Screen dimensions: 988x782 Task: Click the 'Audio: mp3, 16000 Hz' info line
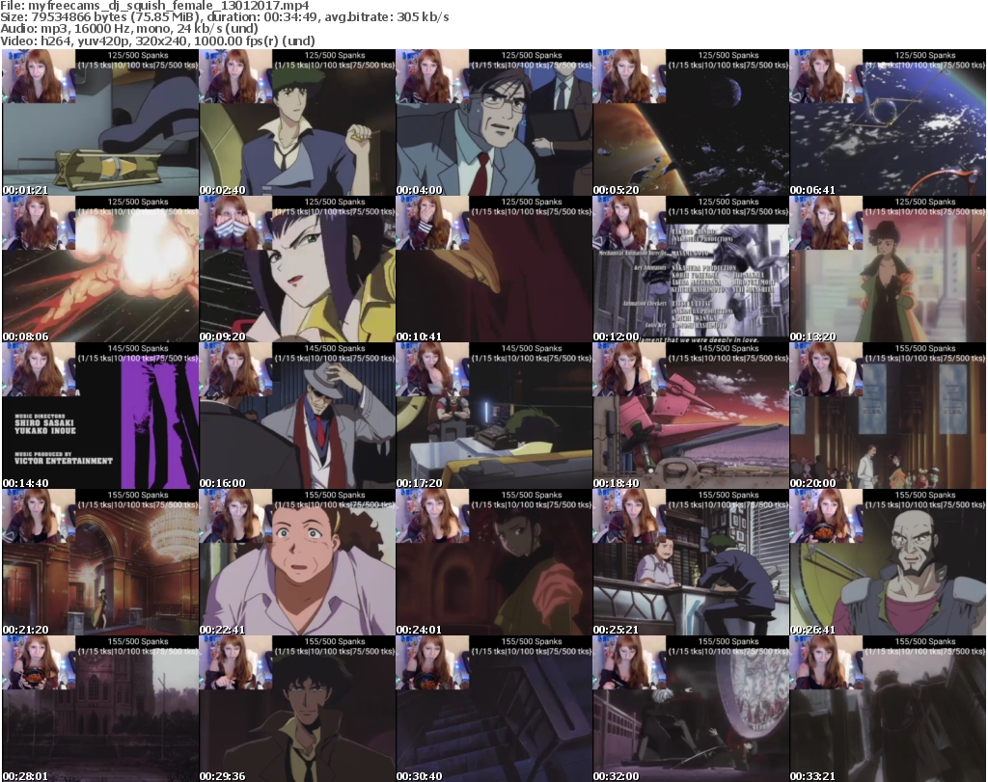129,29
